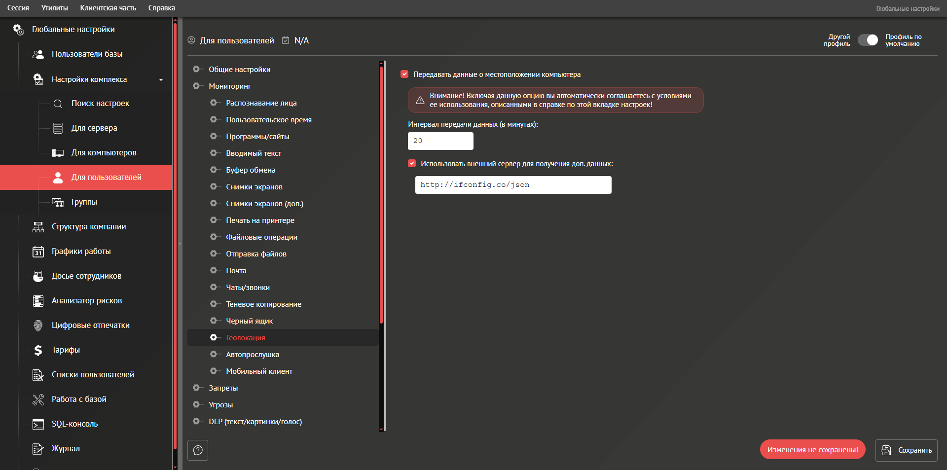Open the Утилиты menu
Viewport: 947px width, 470px height.
(54, 8)
